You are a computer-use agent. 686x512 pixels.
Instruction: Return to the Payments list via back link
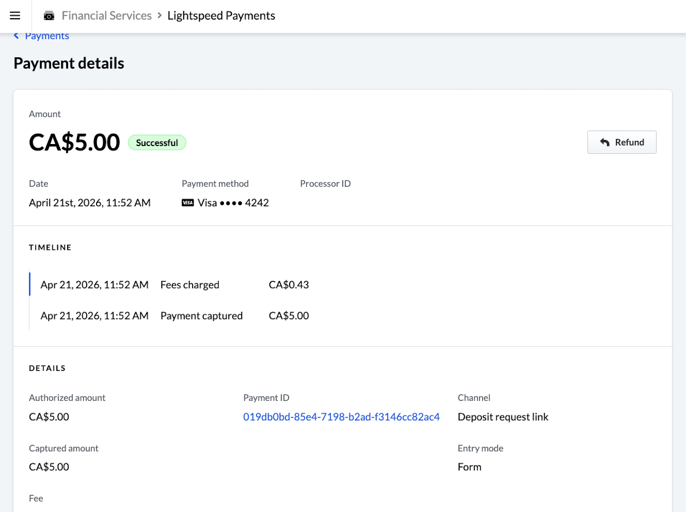(47, 35)
